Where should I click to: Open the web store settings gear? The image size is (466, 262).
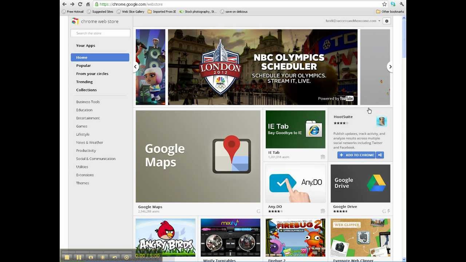coord(387,21)
